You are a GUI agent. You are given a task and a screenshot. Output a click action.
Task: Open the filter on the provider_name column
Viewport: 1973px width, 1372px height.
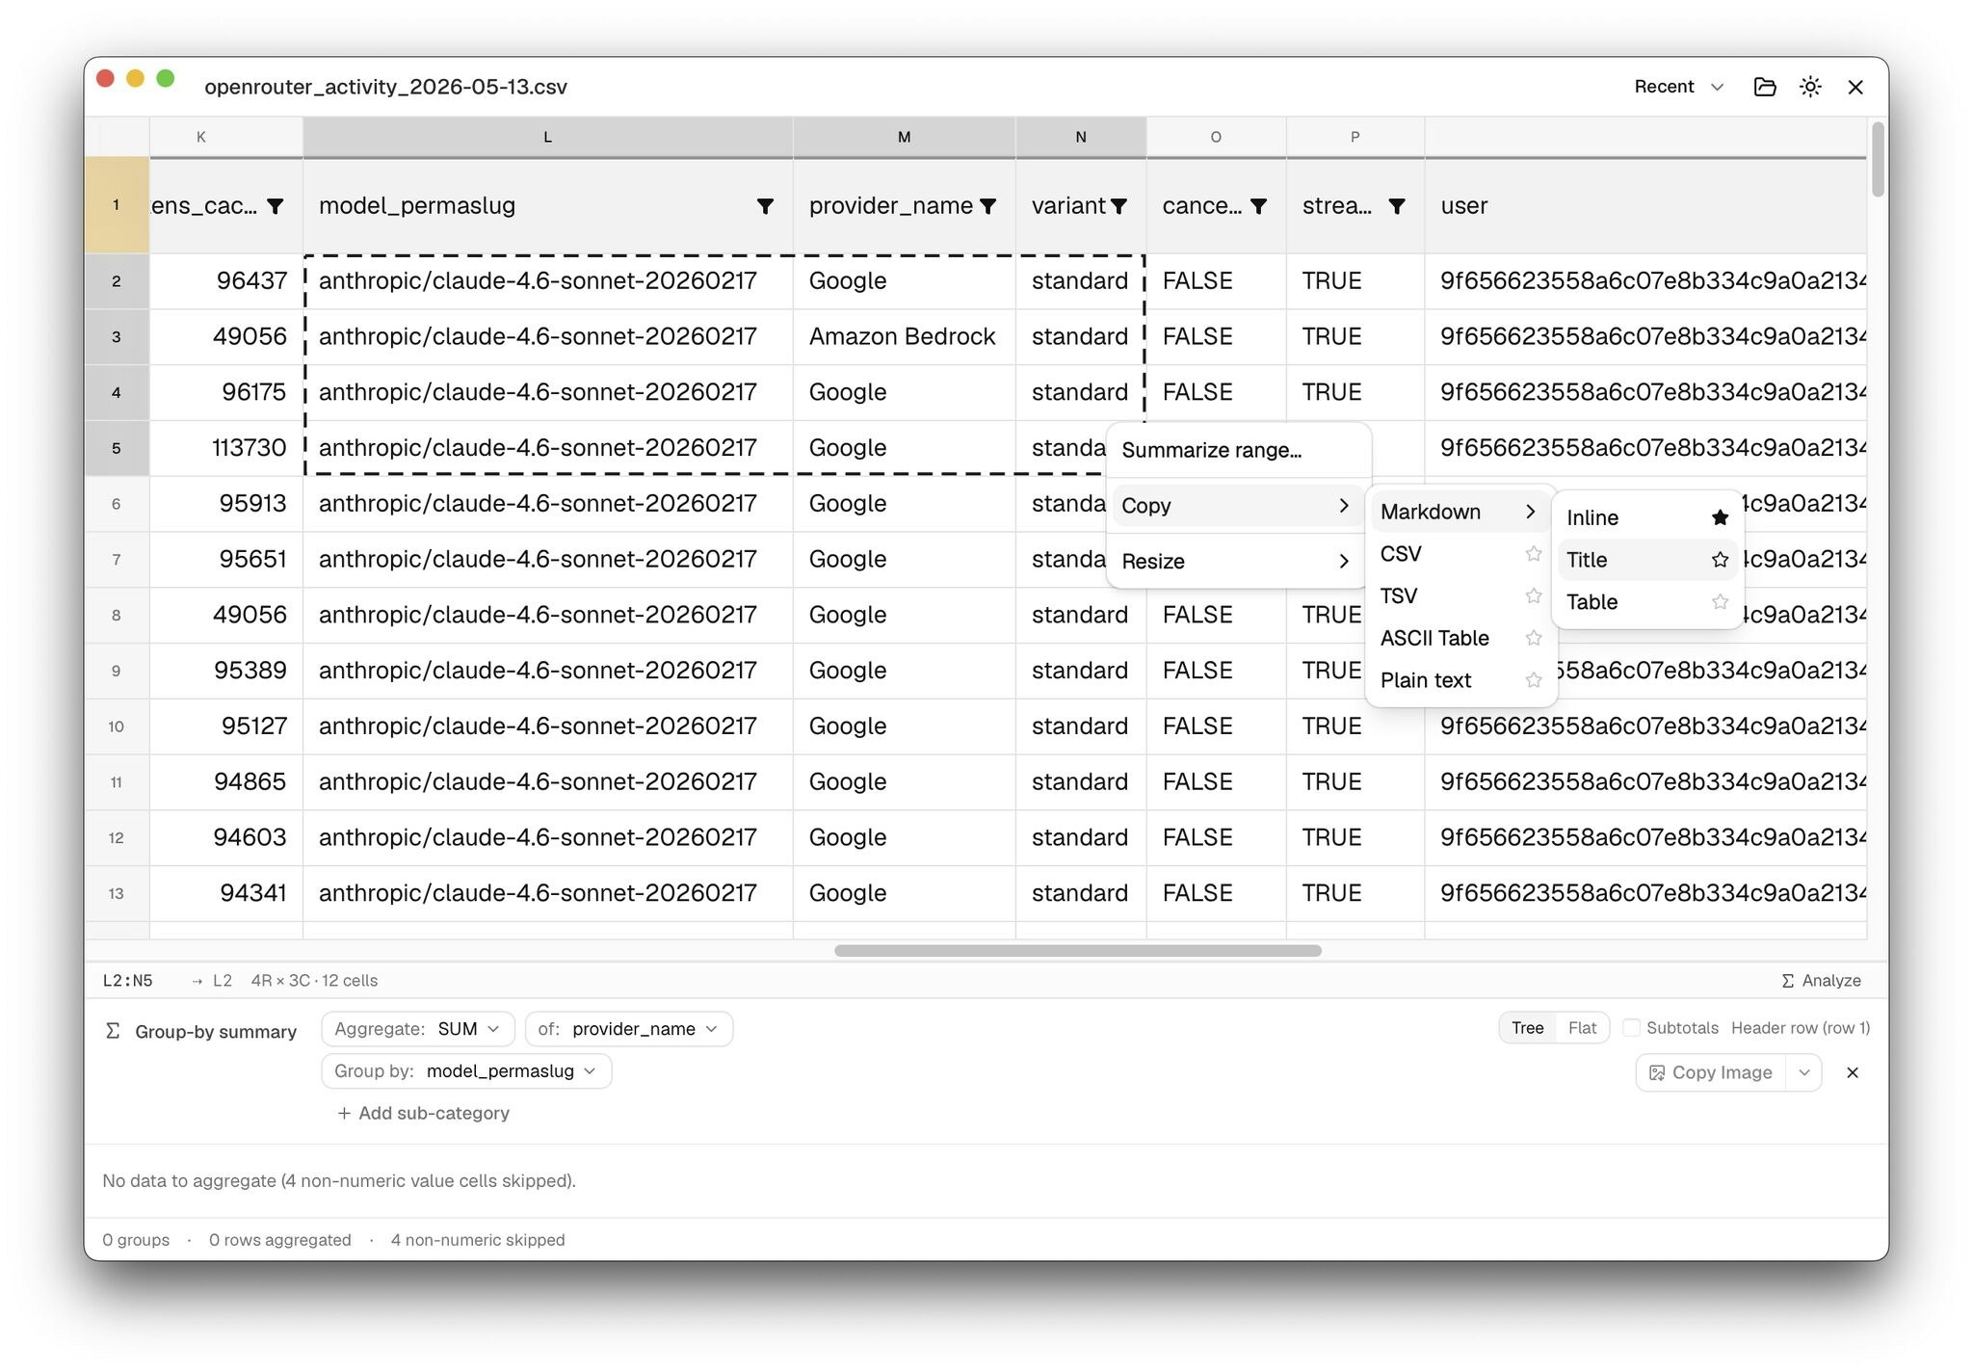pyautogui.click(x=987, y=206)
